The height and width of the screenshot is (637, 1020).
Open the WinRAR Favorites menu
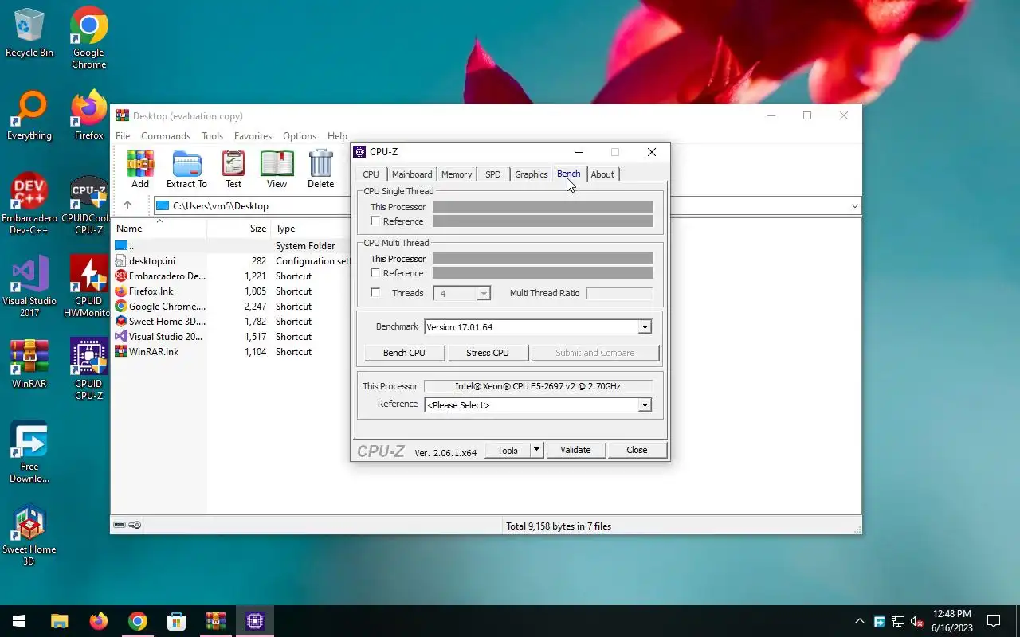tap(253, 136)
